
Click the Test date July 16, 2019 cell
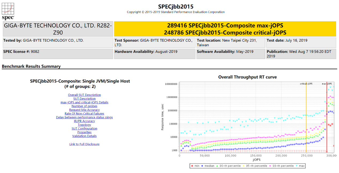(x=301, y=43)
